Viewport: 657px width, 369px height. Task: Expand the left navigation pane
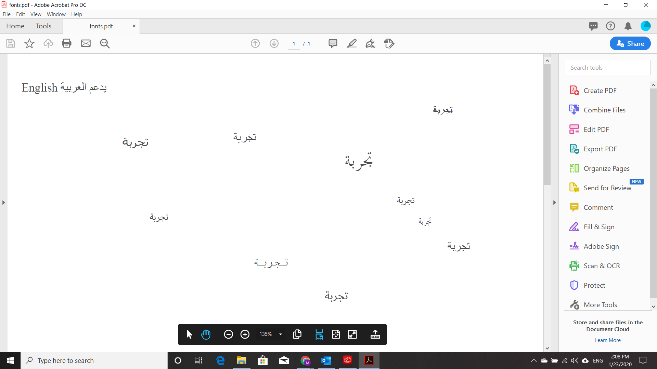coord(3,203)
